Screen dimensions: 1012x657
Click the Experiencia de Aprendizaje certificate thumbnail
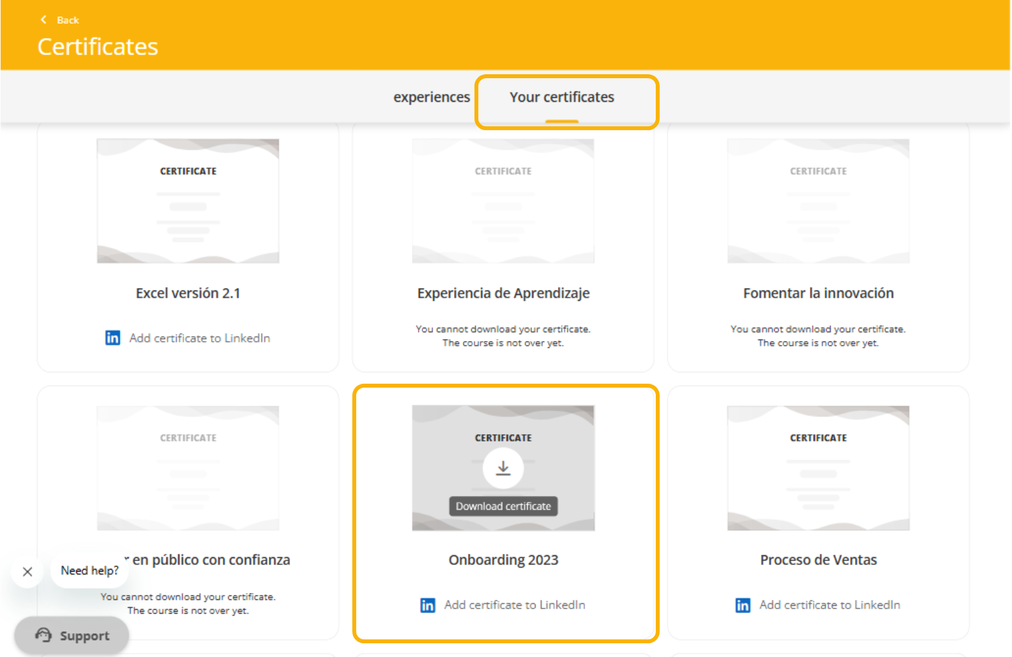click(503, 201)
